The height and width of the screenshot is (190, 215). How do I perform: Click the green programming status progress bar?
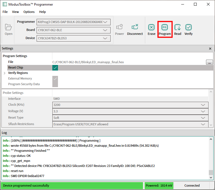[72, 186]
